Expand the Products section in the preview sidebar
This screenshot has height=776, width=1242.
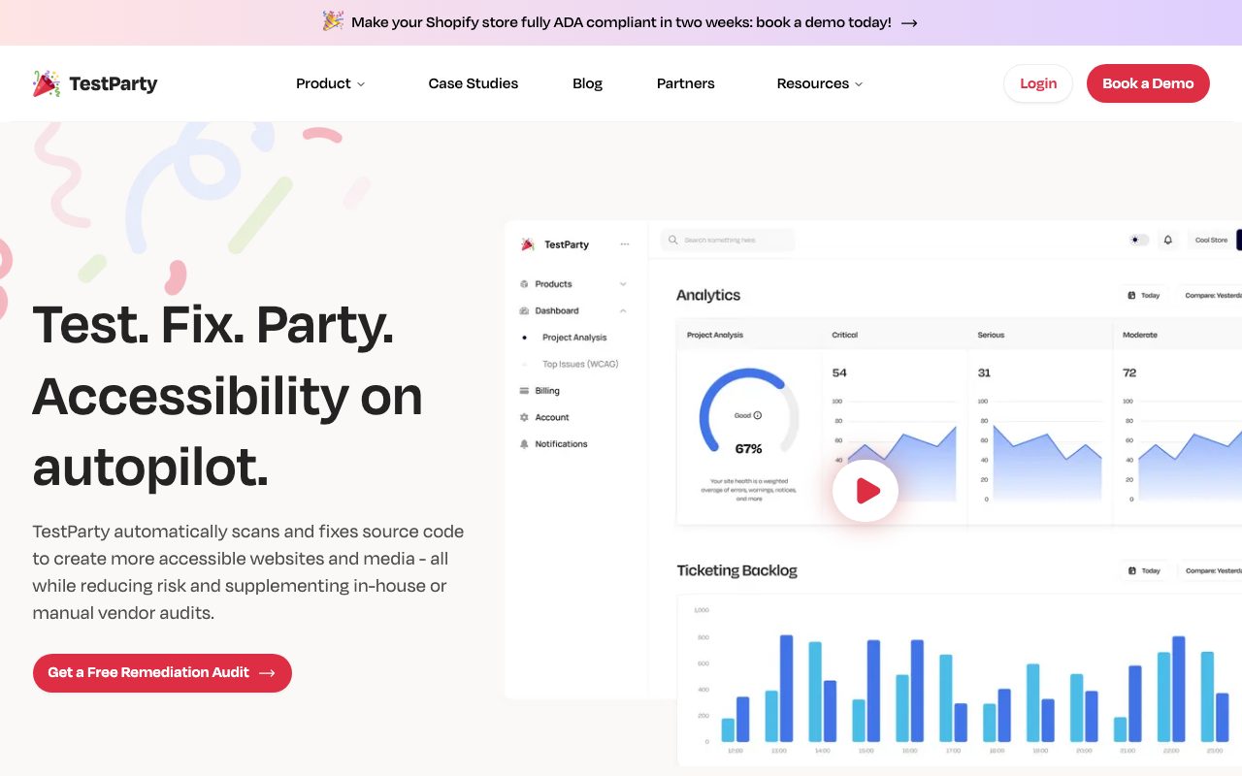coord(623,284)
